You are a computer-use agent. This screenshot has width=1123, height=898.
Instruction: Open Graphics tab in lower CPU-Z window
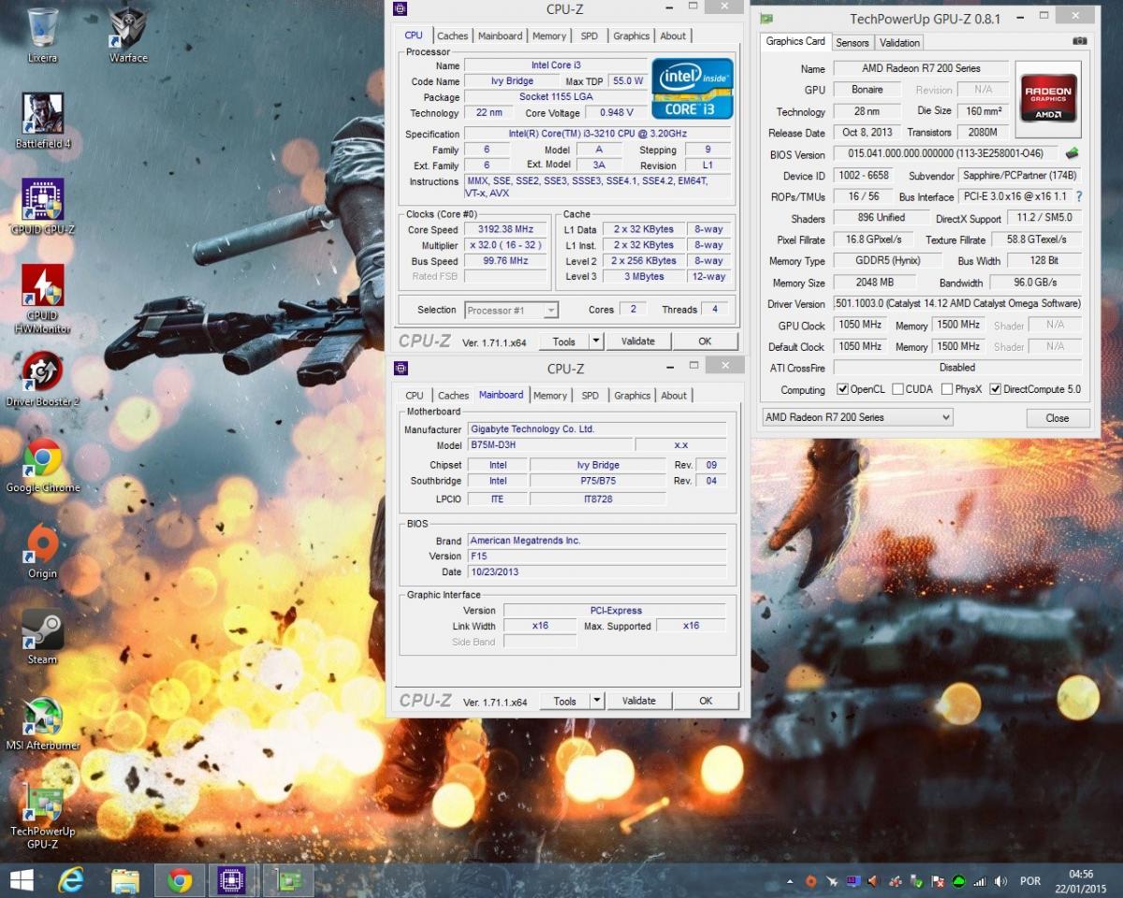[x=632, y=396]
